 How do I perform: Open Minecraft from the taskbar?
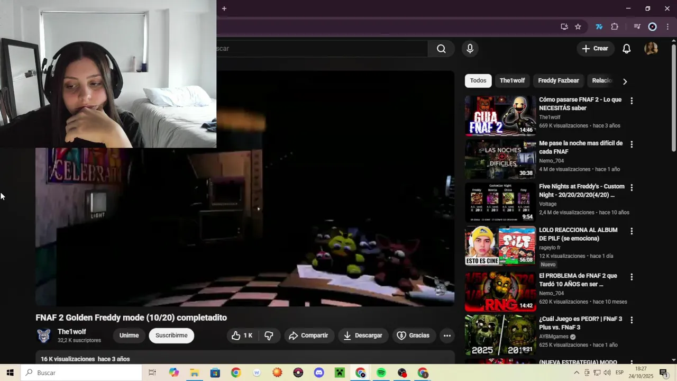pyautogui.click(x=340, y=373)
